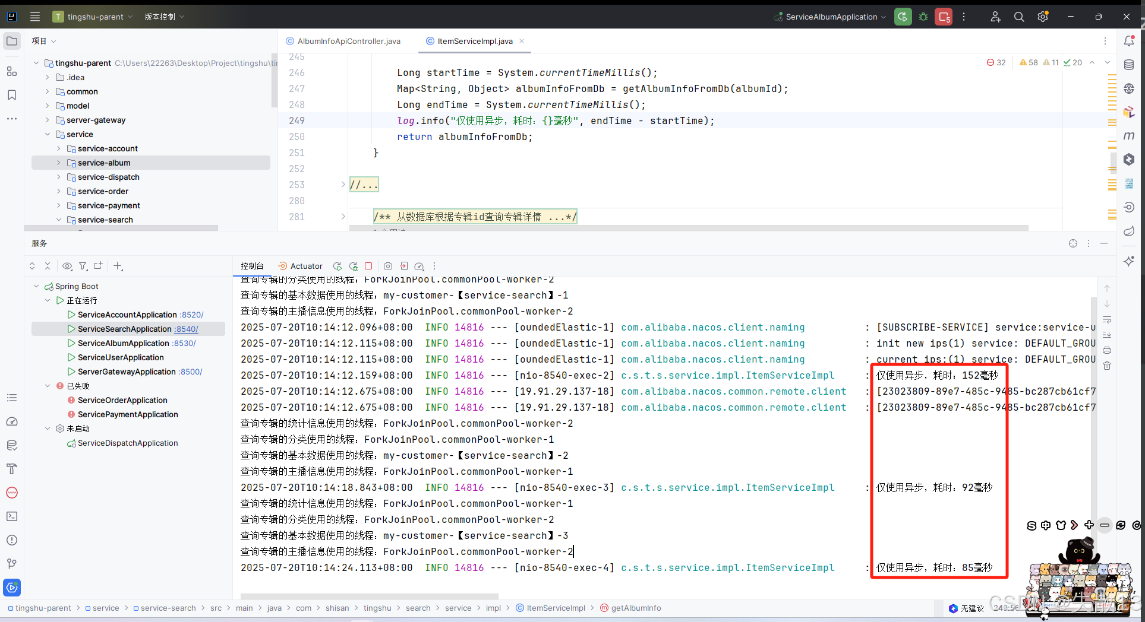Open editor tabs more options menu
This screenshot has height=622, width=1145.
tap(1105, 41)
